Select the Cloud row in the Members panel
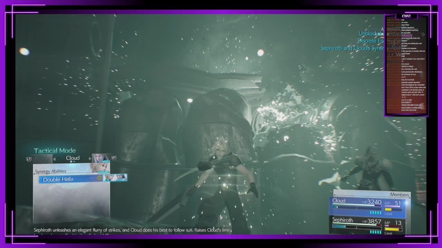442x248 pixels. (x=368, y=207)
